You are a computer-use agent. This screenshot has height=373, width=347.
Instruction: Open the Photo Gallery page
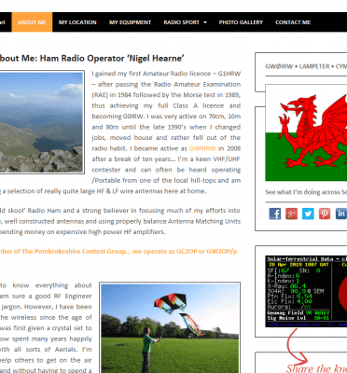241,22
